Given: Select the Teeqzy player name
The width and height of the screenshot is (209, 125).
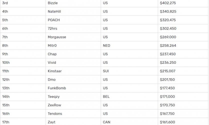Looking at the screenshot, I should [x=54, y=96].
